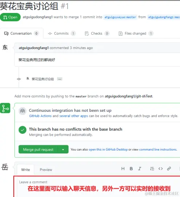Click the Heading icon in comment toolbar
180x197 pixels.
click(x=123, y=168)
